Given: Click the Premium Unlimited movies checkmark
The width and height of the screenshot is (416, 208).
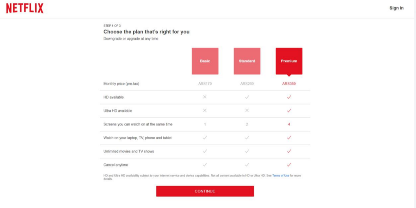Looking at the screenshot, I should pos(289,151).
